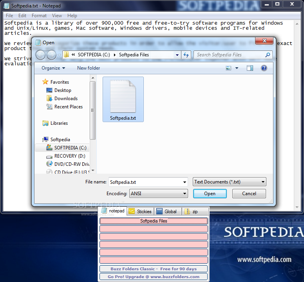Open the More view options arrow
This screenshot has width=304, height=282.
pyautogui.click(x=237, y=68)
